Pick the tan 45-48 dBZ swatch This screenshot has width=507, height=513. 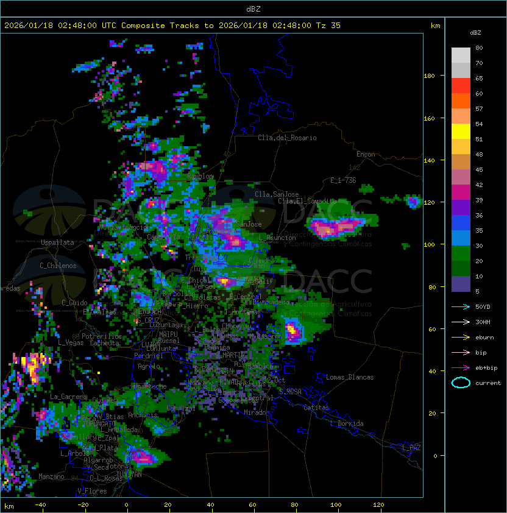tap(461, 161)
